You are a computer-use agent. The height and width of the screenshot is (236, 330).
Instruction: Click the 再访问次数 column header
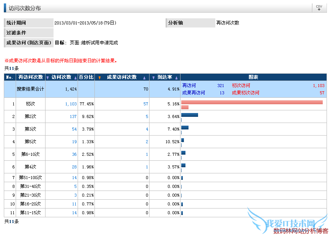30,77
